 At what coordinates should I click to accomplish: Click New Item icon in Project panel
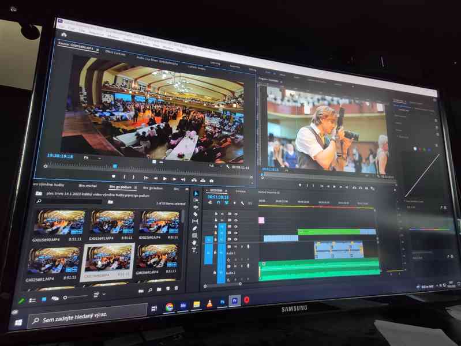(x=168, y=289)
